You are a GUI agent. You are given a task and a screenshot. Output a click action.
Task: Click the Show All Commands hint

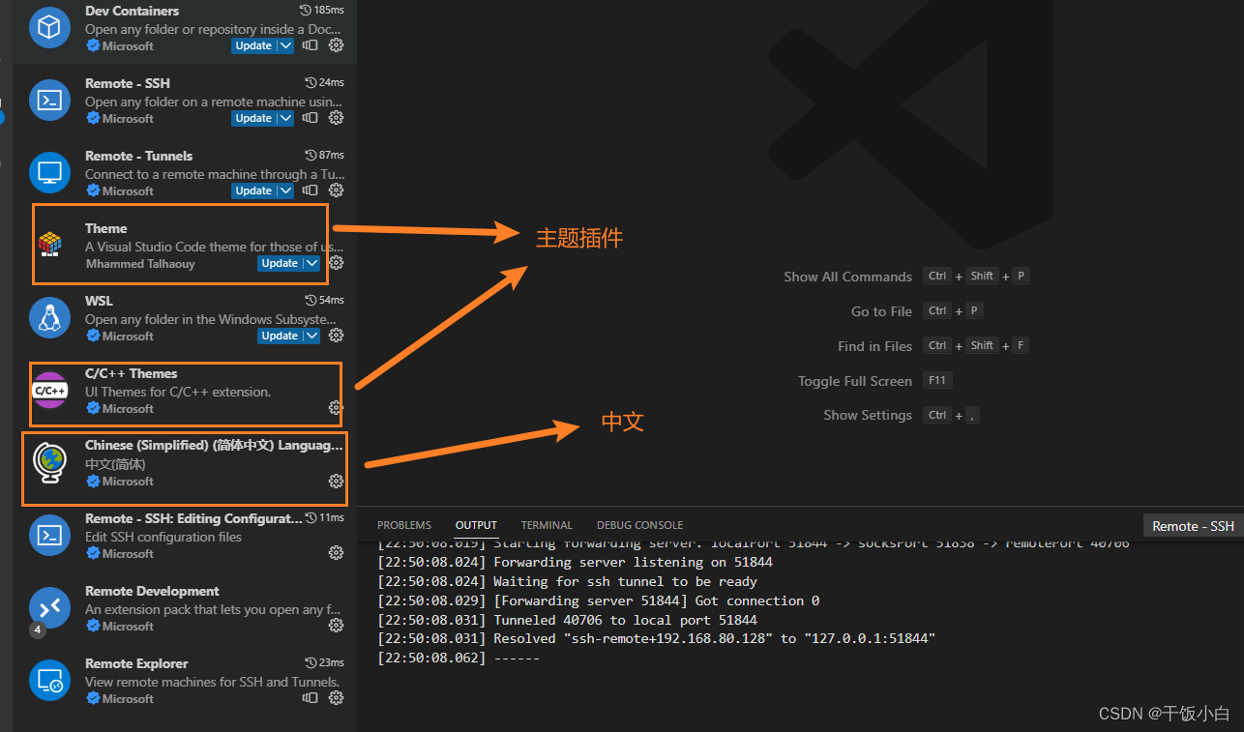tap(847, 277)
